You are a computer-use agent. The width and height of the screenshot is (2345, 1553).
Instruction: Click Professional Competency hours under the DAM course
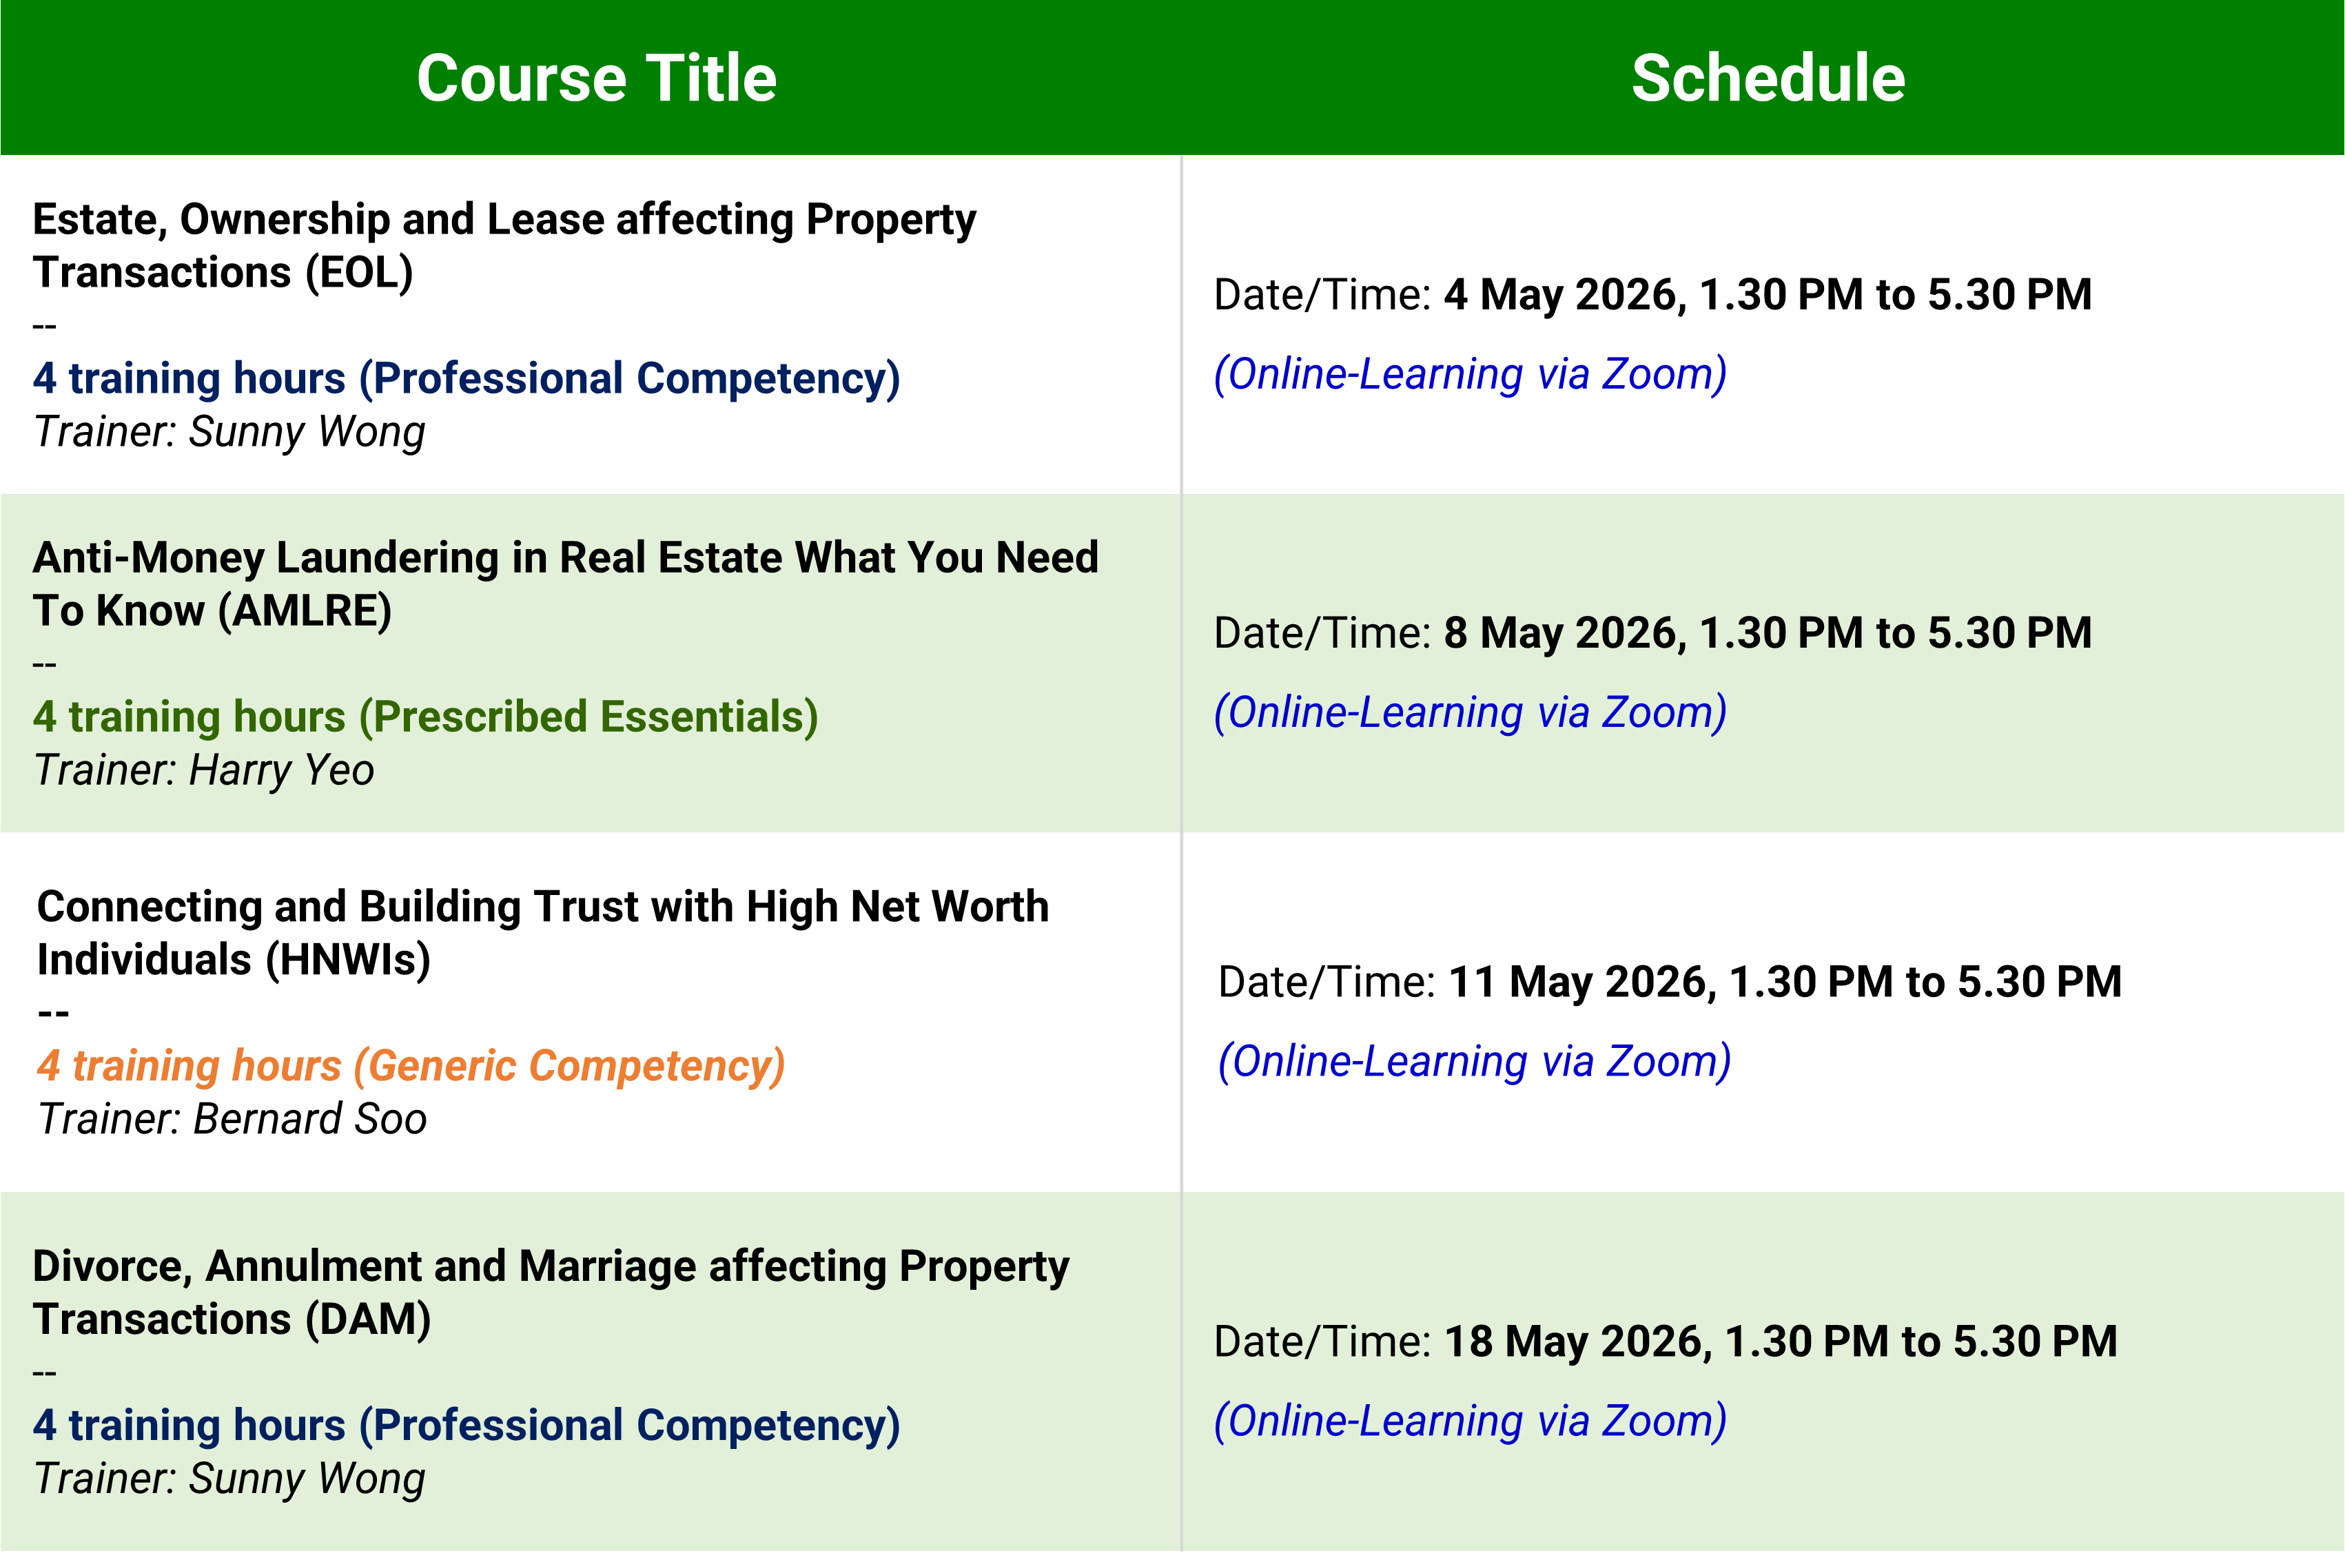tap(465, 1426)
